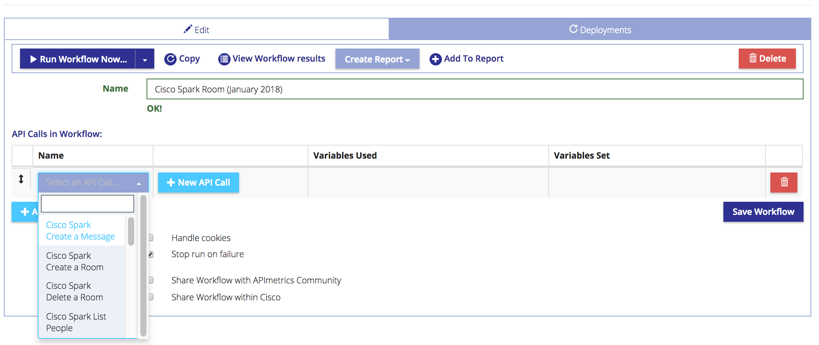Expand the Create Report dropdown
This screenshot has height=345, width=819.
click(x=377, y=59)
